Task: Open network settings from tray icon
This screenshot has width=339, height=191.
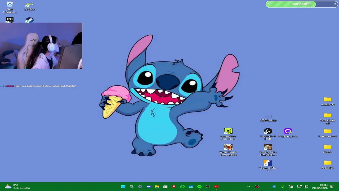Action: 300,186
